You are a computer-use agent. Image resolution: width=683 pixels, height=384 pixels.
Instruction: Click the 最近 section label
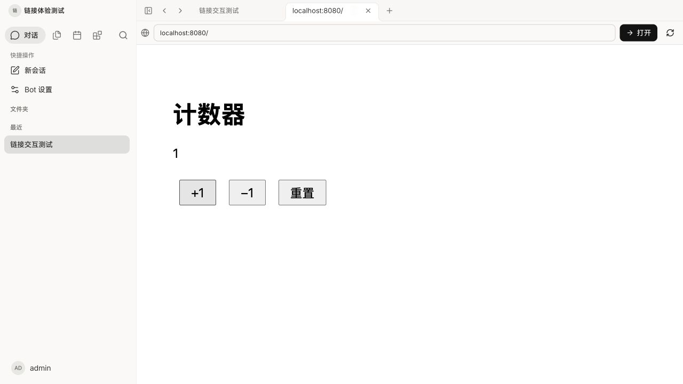pyautogui.click(x=17, y=127)
